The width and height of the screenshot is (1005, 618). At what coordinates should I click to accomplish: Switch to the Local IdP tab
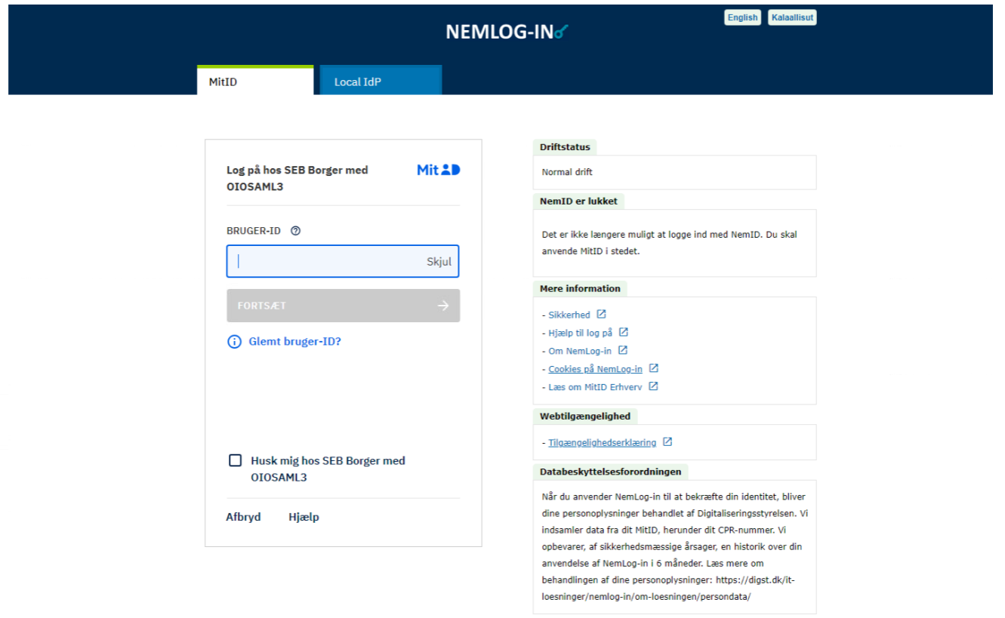coord(381,81)
